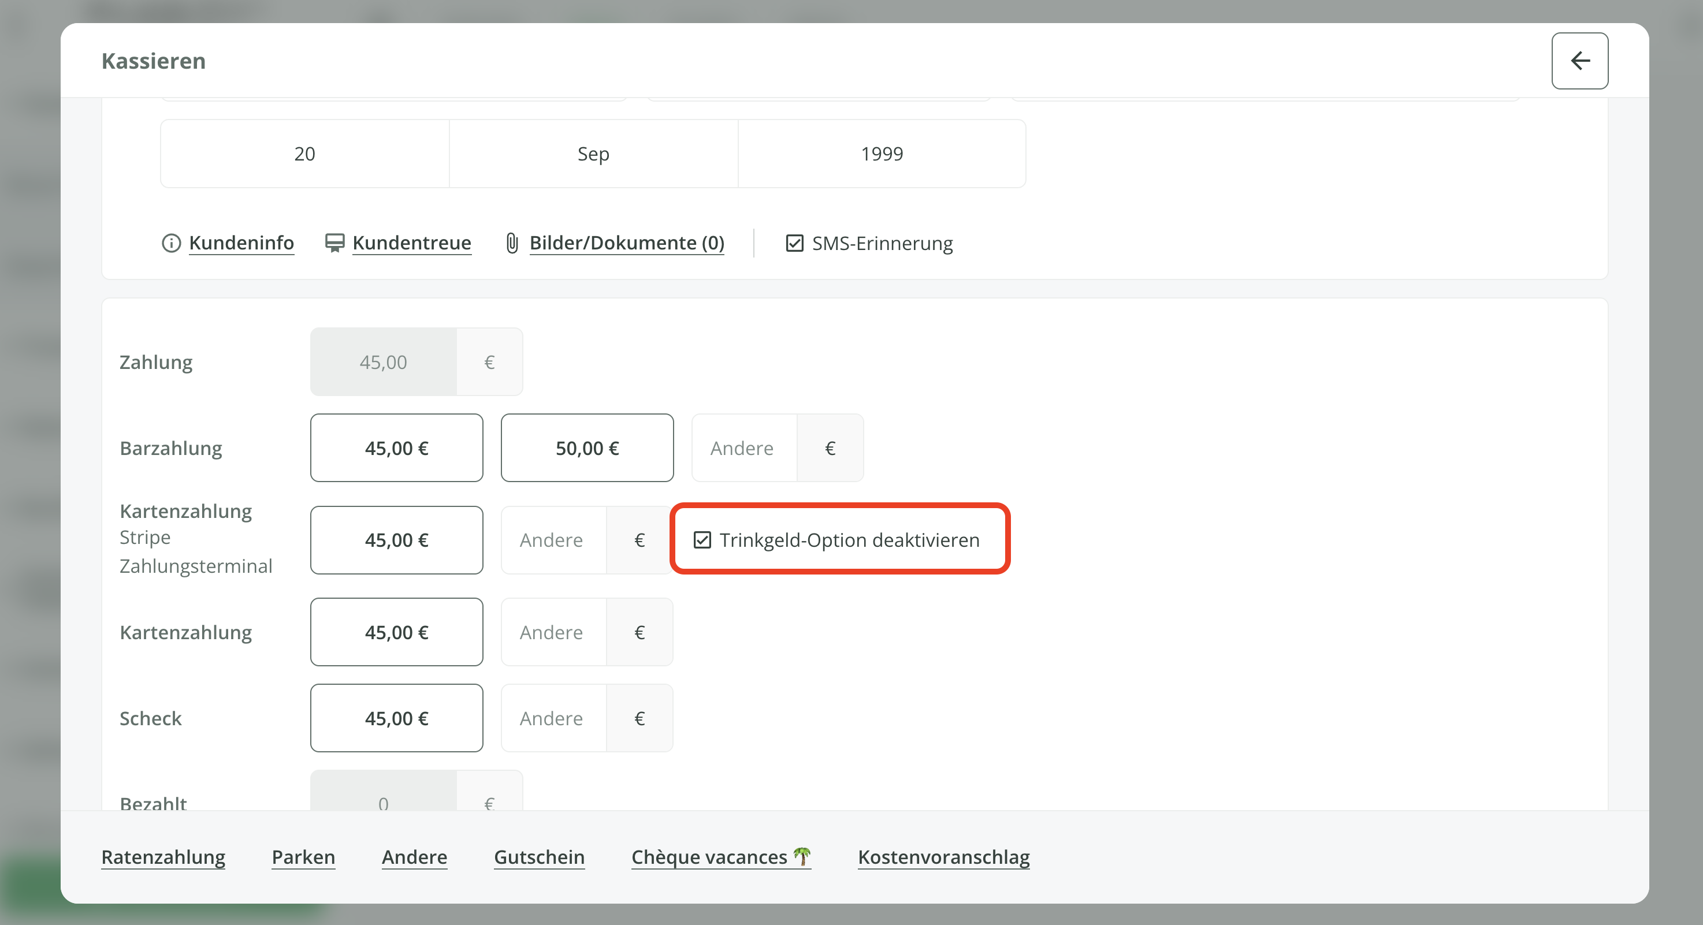The height and width of the screenshot is (925, 1703).
Task: Open the Bilder/Dokumente (0) link
Action: pyautogui.click(x=626, y=243)
